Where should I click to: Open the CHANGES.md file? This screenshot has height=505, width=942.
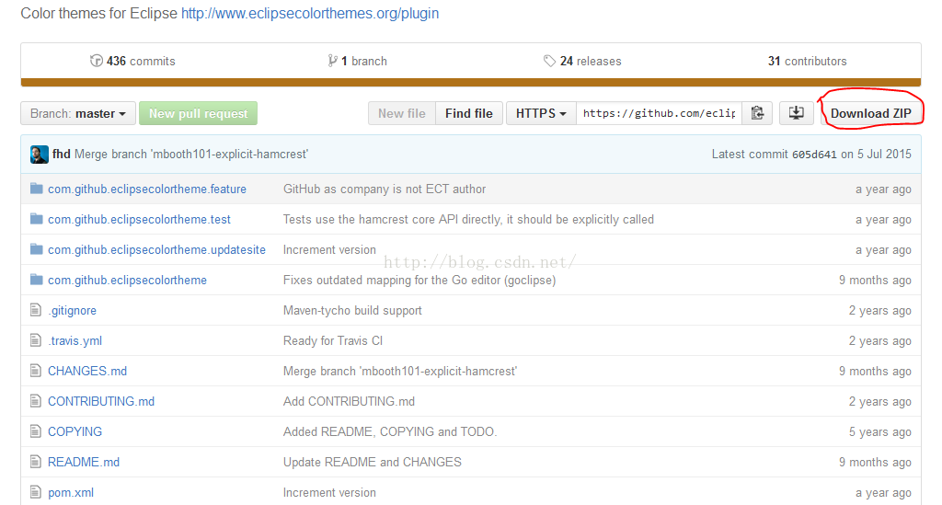tap(87, 371)
